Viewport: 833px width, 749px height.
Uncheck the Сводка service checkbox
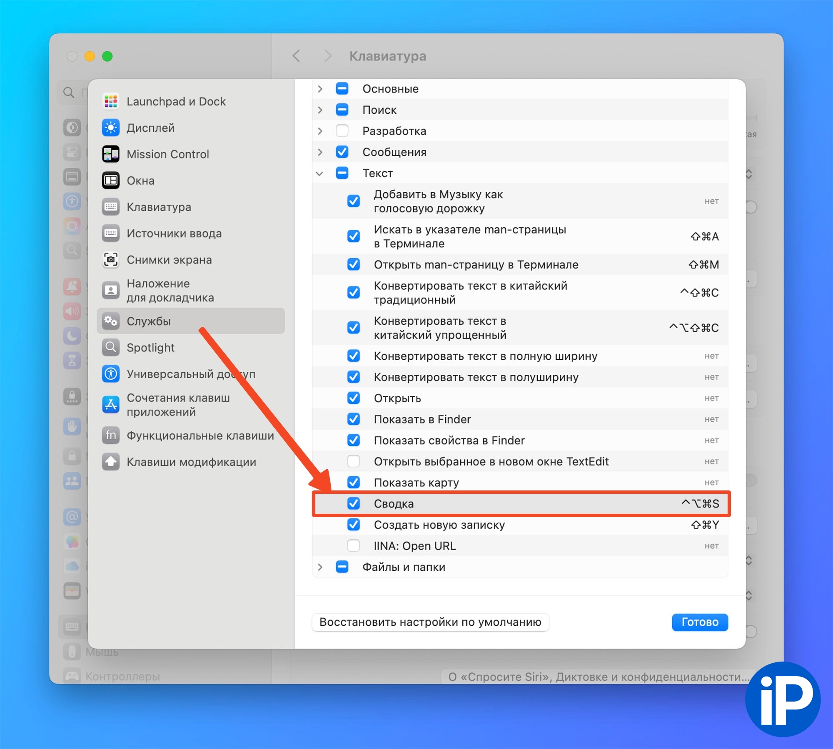354,503
